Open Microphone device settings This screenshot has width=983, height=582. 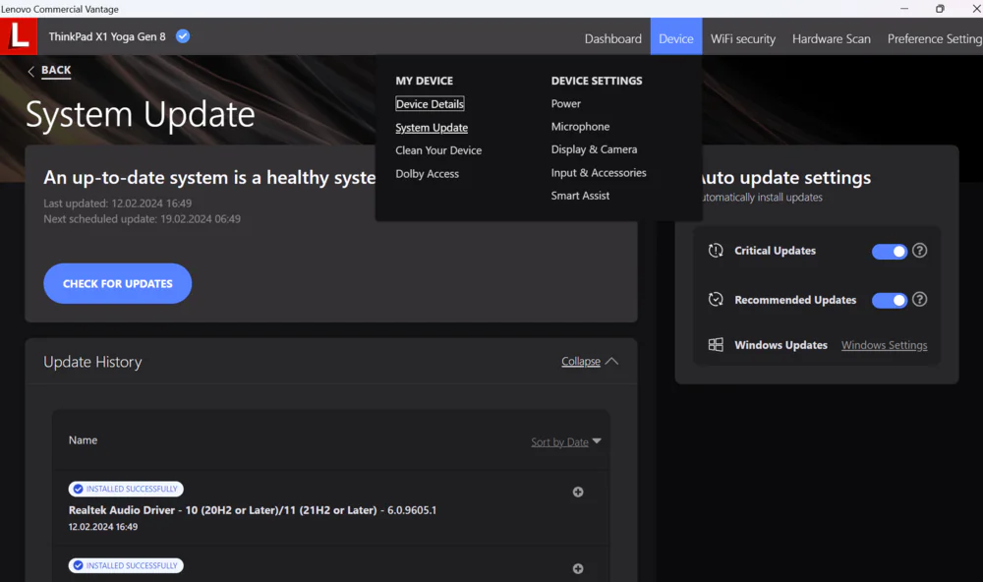(580, 127)
